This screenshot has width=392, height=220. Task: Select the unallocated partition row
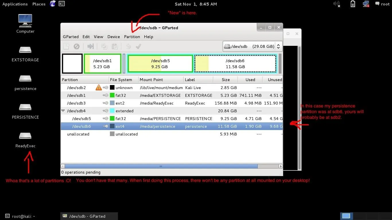(x=172, y=134)
